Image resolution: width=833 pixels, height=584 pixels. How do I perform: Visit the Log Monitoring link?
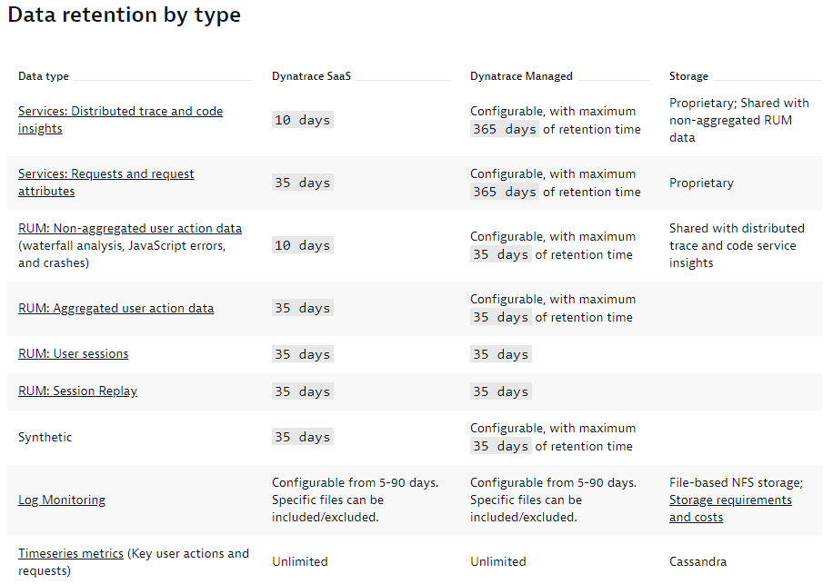pyautogui.click(x=61, y=500)
